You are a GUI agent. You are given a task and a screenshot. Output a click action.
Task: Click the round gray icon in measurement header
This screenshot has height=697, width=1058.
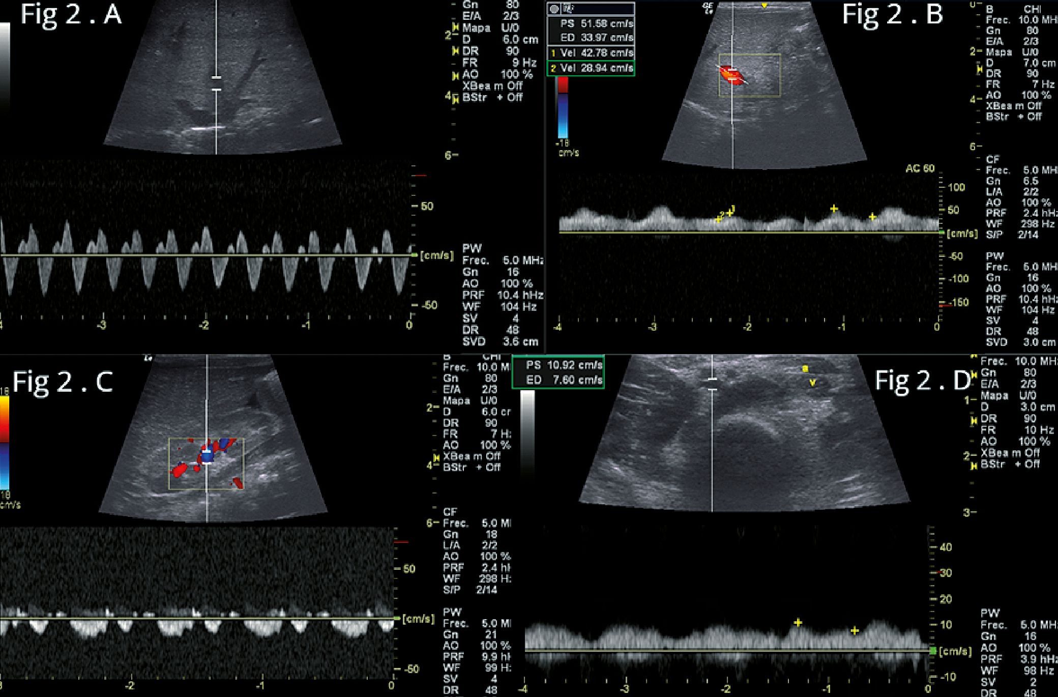point(555,9)
